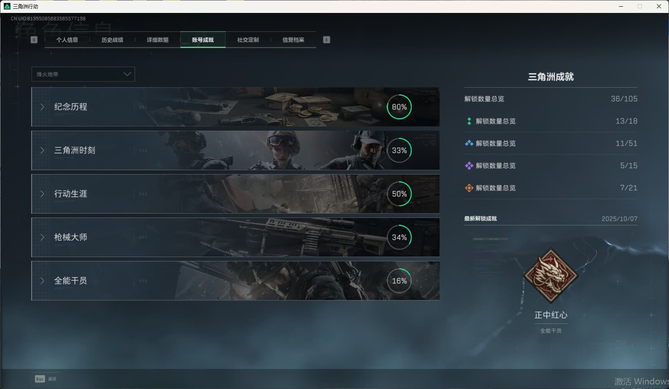Expand the 纪念历程 achievement category

[x=70, y=107]
